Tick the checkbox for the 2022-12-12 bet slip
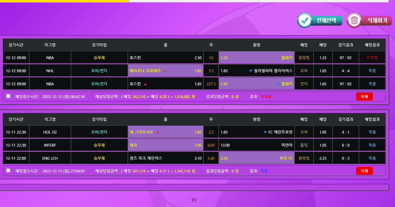 (x=8, y=96)
